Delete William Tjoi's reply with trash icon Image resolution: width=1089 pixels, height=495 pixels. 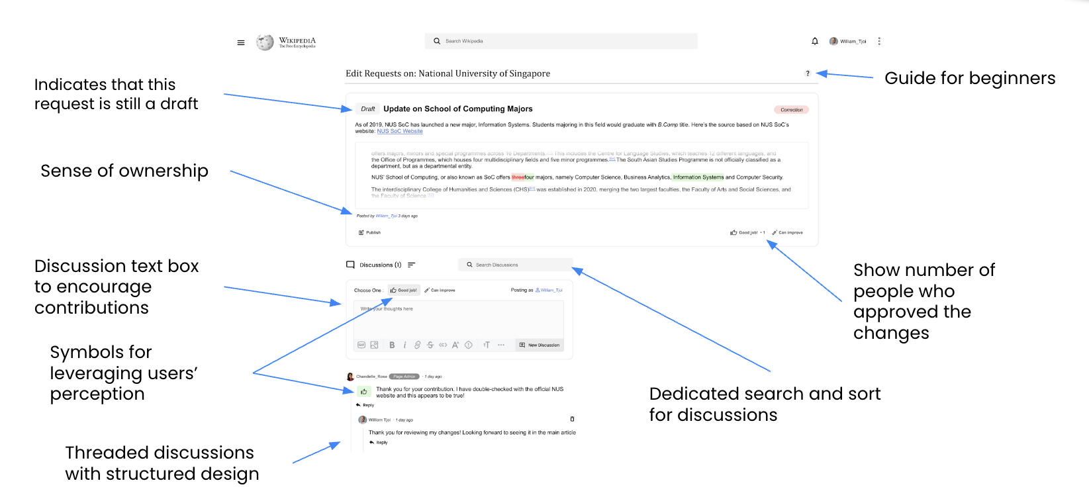[x=572, y=419]
